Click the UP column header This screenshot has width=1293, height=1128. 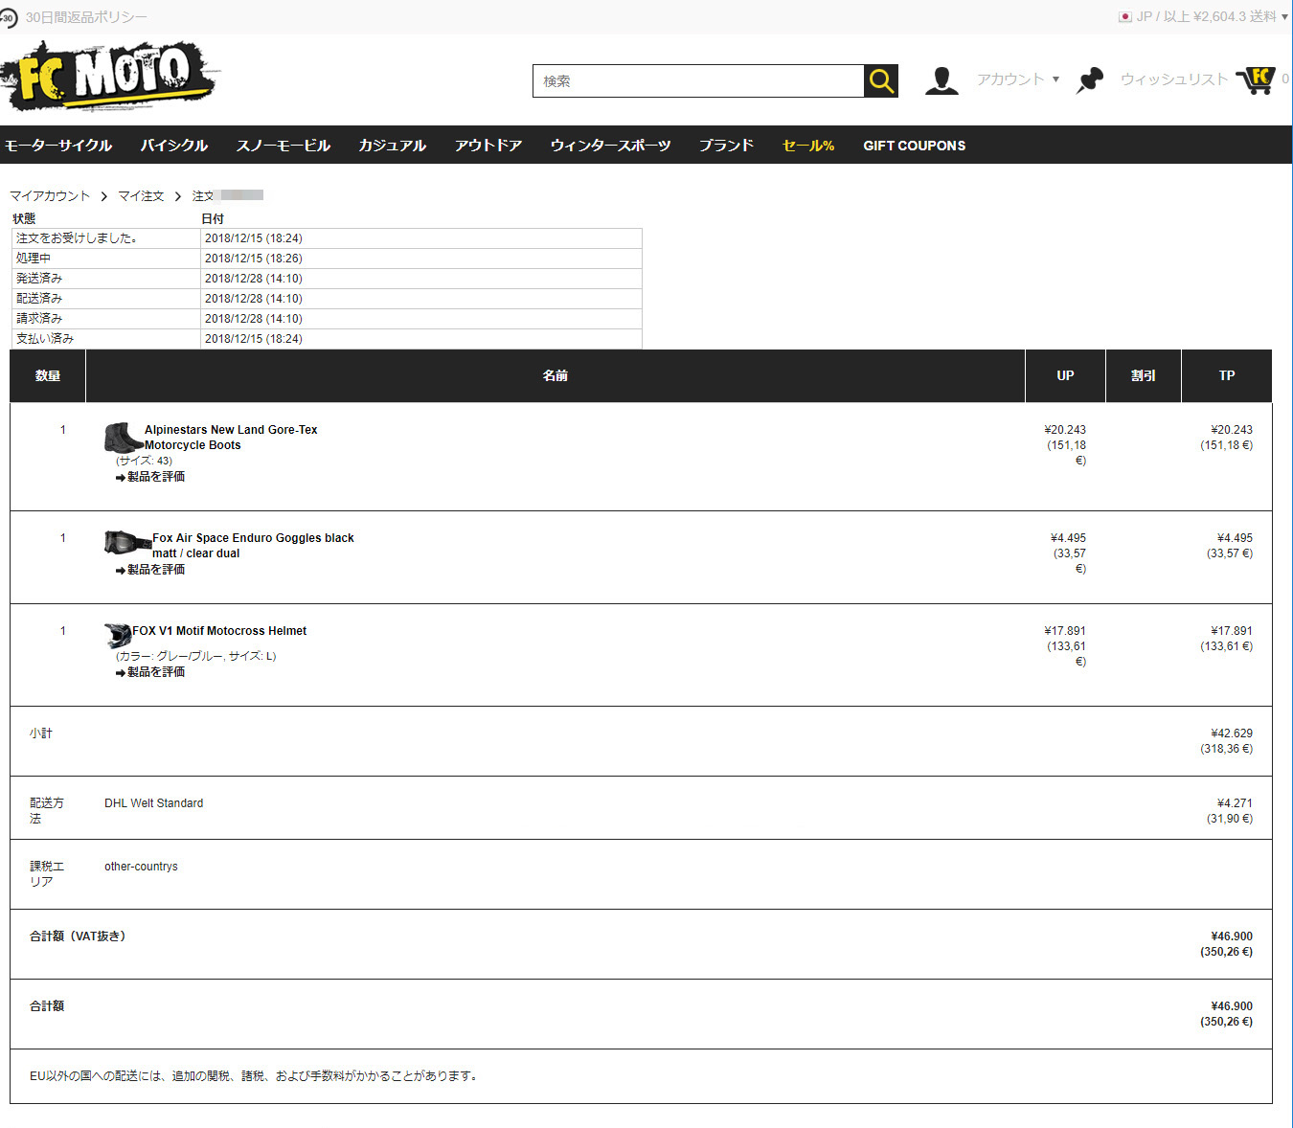pyautogui.click(x=1065, y=376)
